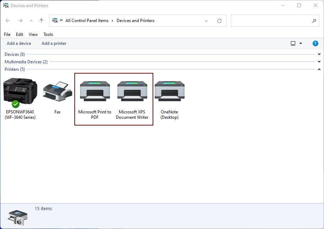This screenshot has height=229, width=324.
Task: Maximize the Devices and Printers window
Action: 299,6
